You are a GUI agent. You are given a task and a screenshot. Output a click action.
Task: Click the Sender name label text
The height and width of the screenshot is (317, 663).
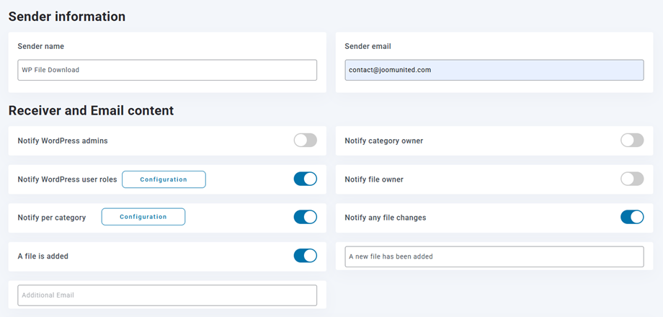click(40, 46)
